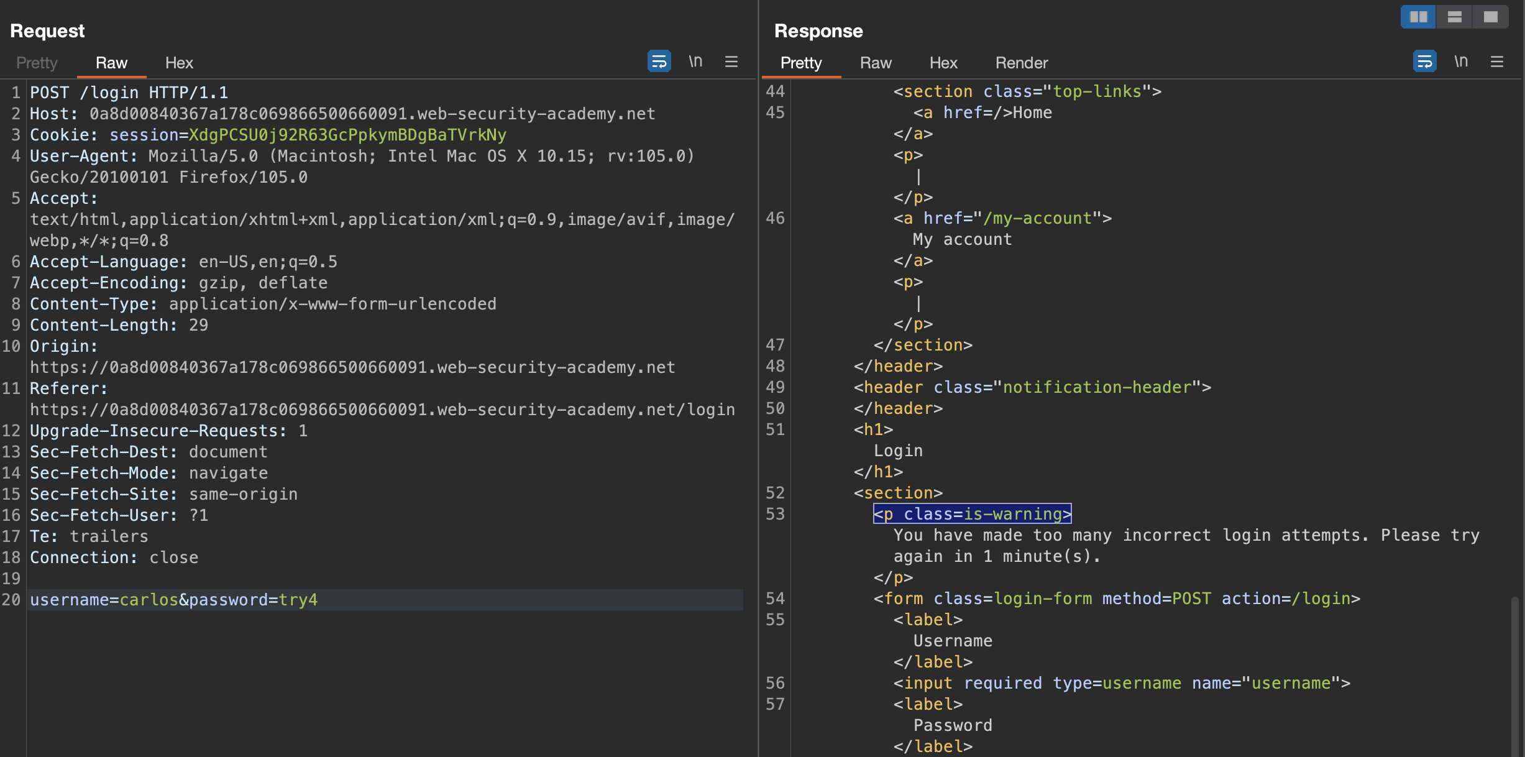Toggle non-printable characters \n in Request panel
This screenshot has height=757, width=1525.
(x=695, y=62)
